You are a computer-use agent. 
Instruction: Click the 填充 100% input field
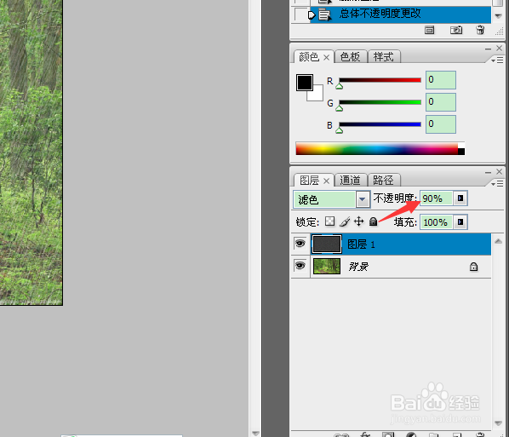[x=437, y=222]
